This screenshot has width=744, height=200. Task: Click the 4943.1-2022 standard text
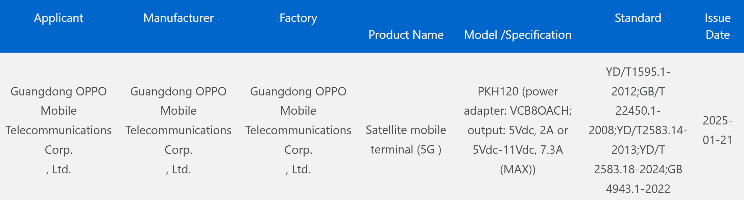pyautogui.click(x=638, y=189)
